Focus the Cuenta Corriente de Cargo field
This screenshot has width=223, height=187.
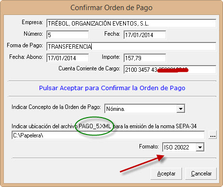tap(170, 69)
